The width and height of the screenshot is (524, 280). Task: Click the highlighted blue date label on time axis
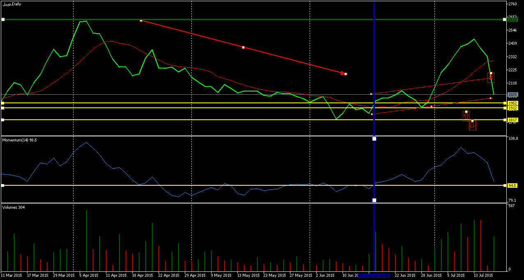pos(374,275)
